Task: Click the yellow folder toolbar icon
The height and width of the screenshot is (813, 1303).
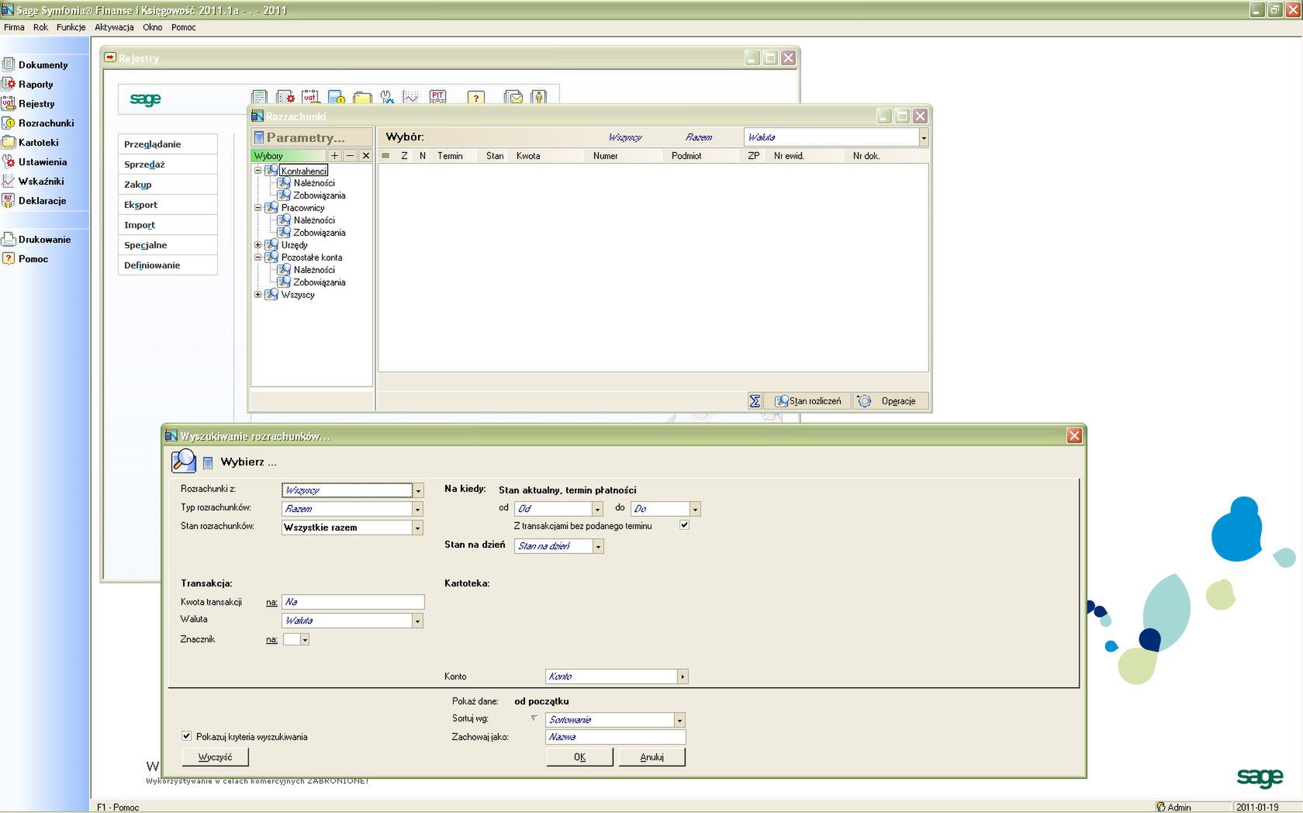Action: pyautogui.click(x=362, y=97)
